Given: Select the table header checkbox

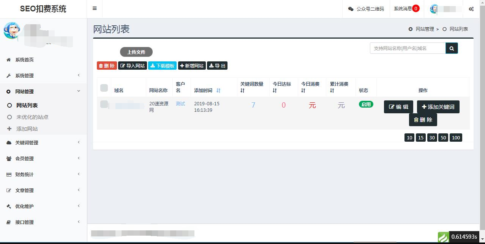Looking at the screenshot, I should pyautogui.click(x=104, y=88).
